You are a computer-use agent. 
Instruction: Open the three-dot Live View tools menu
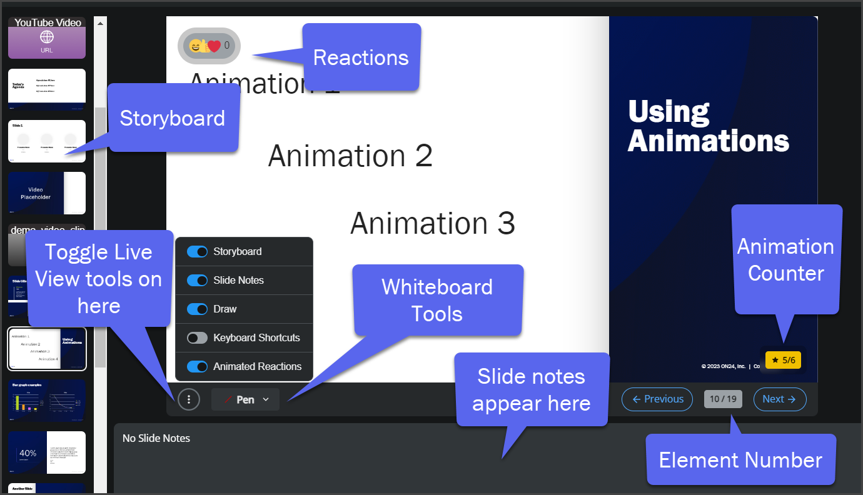point(189,399)
